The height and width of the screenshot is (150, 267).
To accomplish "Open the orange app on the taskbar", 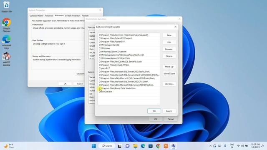I will (x=166, y=146).
